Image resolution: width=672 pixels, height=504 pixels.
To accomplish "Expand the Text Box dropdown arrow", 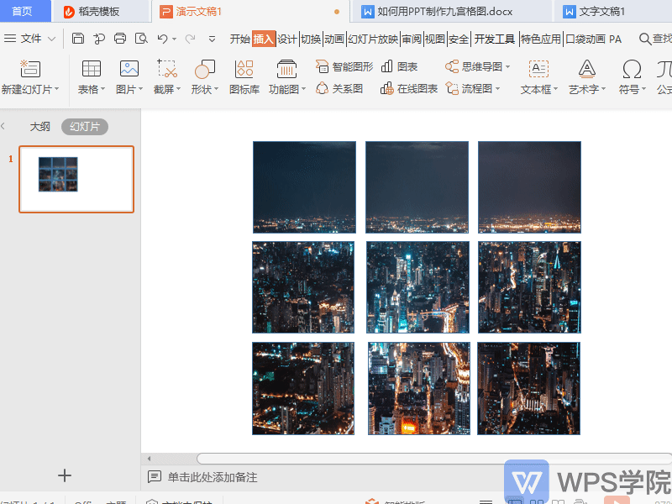I will (555, 89).
